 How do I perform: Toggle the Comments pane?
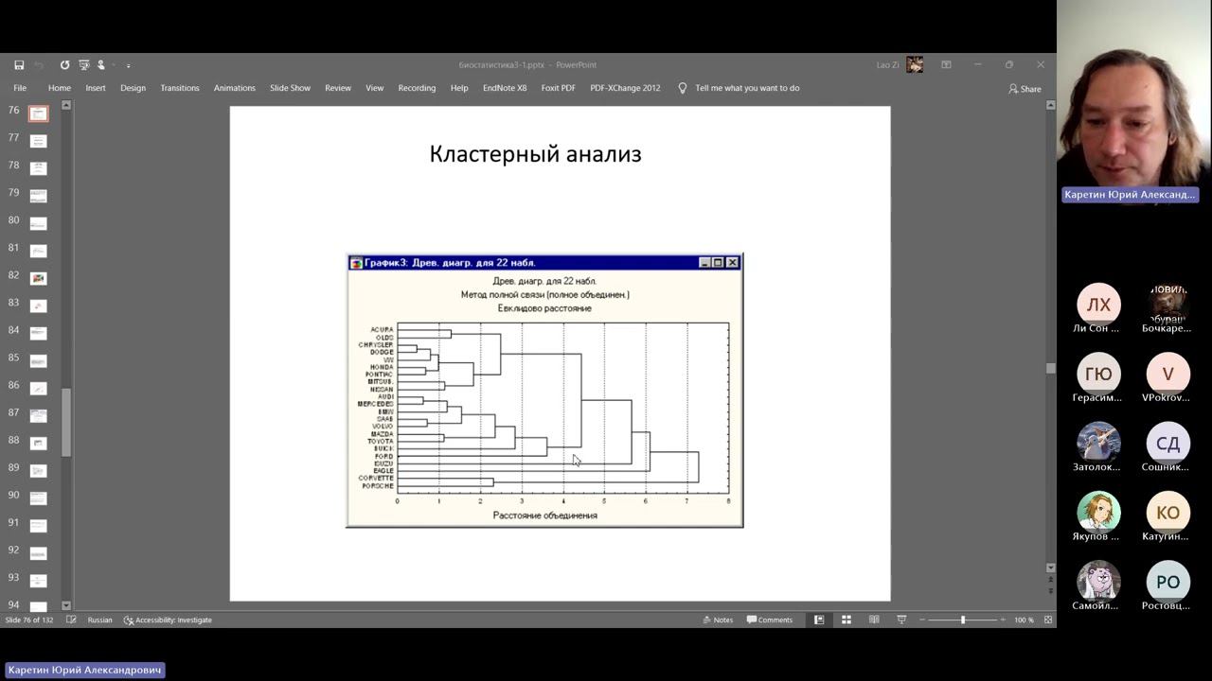(770, 620)
